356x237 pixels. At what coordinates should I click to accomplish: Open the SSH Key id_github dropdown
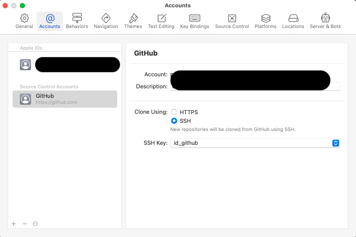255,143
